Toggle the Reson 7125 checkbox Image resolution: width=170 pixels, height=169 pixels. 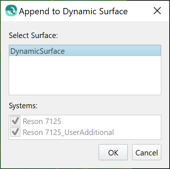coord(15,121)
